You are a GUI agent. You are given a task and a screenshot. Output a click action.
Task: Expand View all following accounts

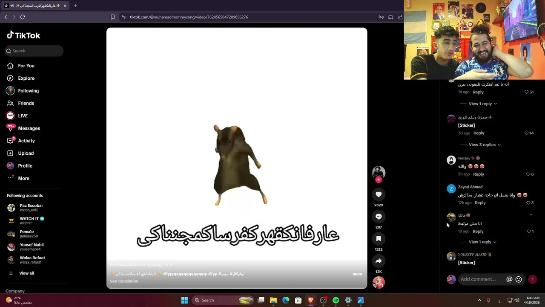21,273
